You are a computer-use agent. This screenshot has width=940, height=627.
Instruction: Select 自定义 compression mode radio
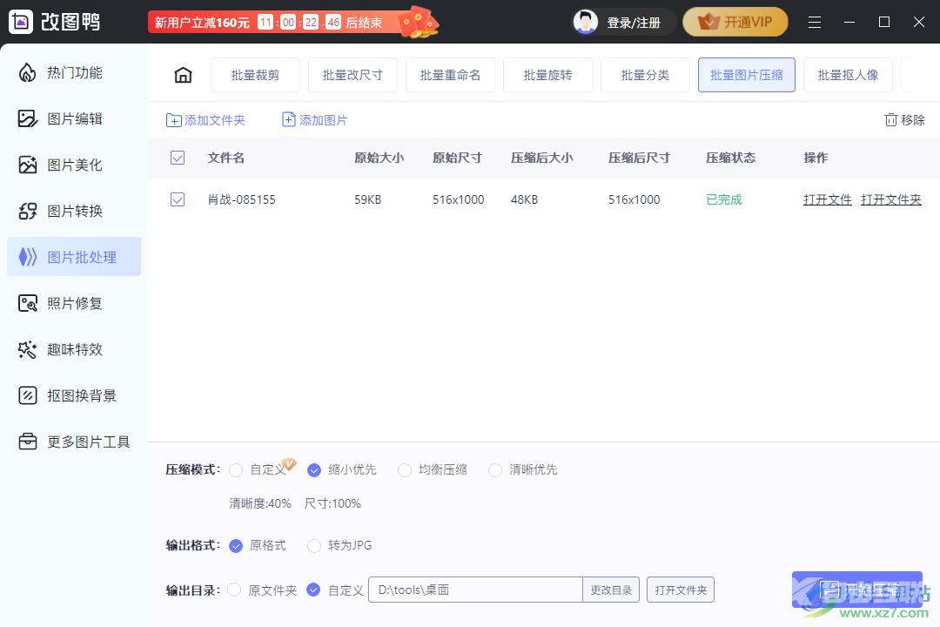pos(236,469)
